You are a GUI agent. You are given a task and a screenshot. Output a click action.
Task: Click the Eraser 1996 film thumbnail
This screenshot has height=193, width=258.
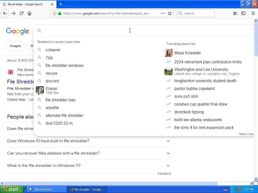(x=40, y=90)
